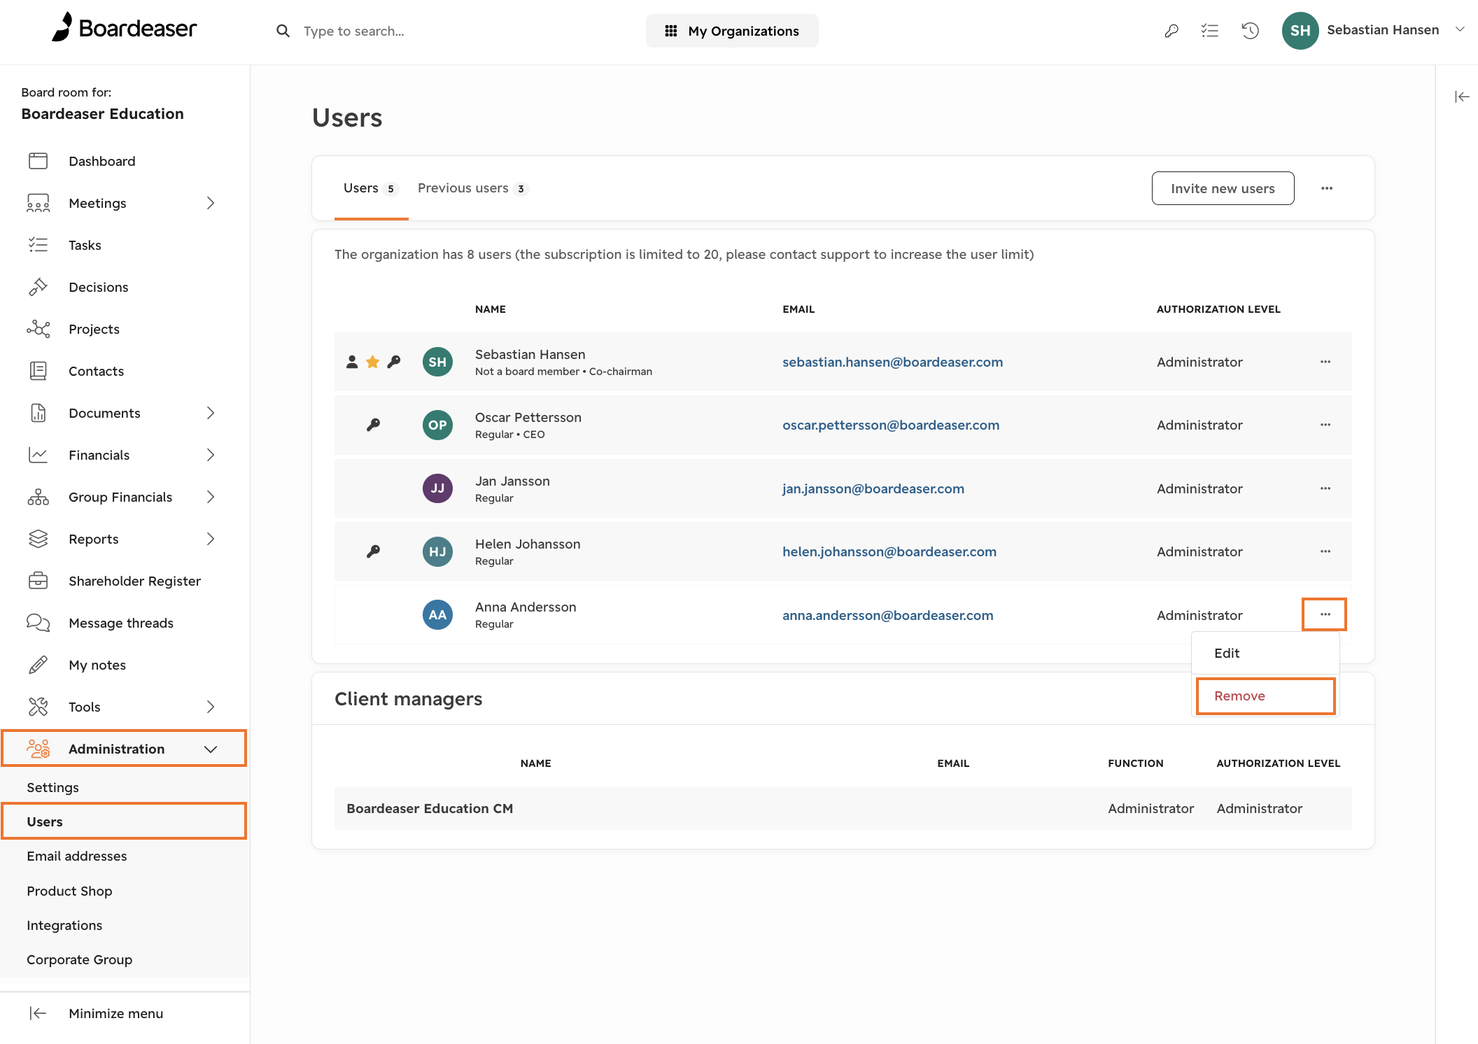Open the task checklist icon in the top bar
1478x1044 pixels.
click(1210, 31)
